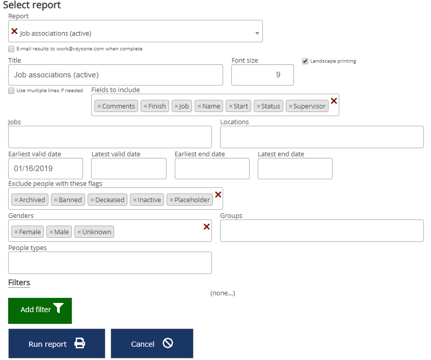
Task: Remove the Comments field tag
Action: [99, 106]
